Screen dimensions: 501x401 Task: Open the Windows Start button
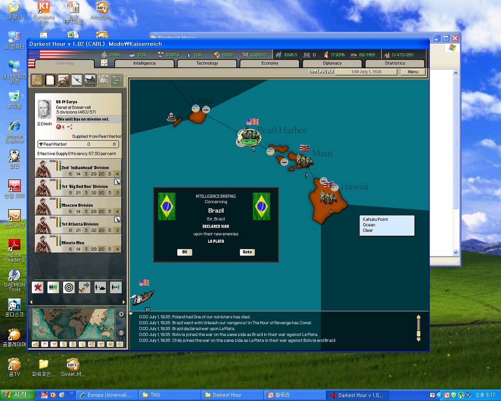(18, 395)
